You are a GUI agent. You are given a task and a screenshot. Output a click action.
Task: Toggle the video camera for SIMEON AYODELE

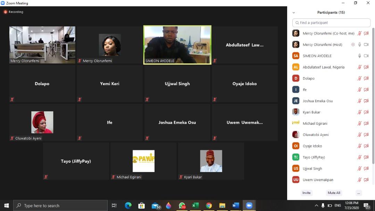[x=366, y=56]
